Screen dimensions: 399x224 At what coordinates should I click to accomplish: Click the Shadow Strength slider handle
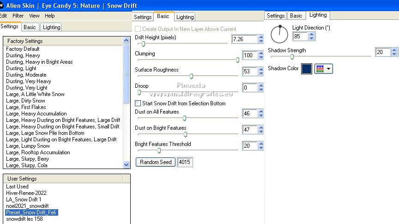[292, 57]
